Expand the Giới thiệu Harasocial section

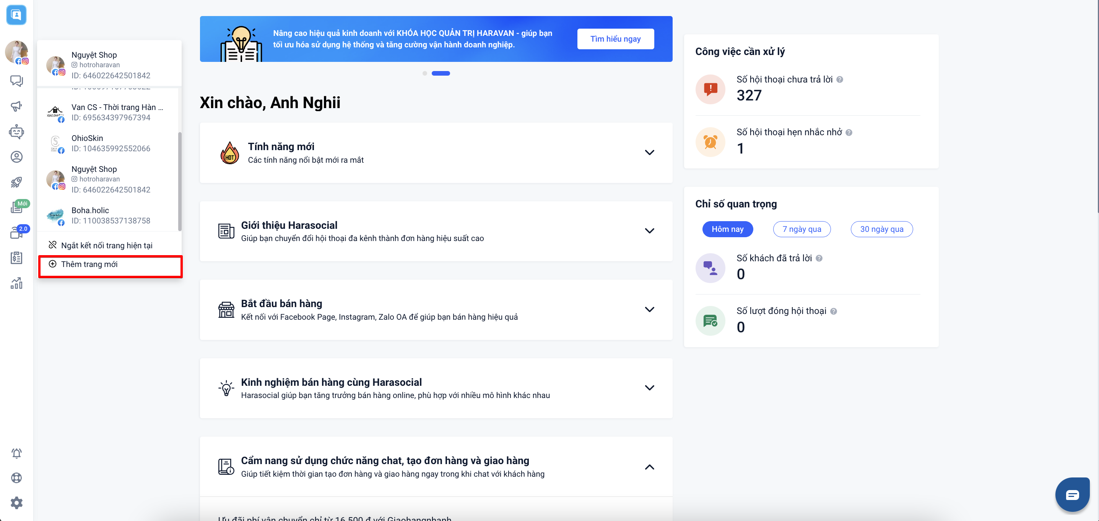[x=649, y=231]
